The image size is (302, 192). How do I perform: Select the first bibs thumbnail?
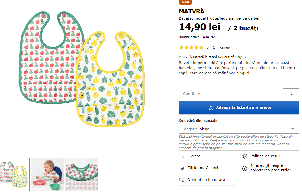pyautogui.click(x=14, y=174)
